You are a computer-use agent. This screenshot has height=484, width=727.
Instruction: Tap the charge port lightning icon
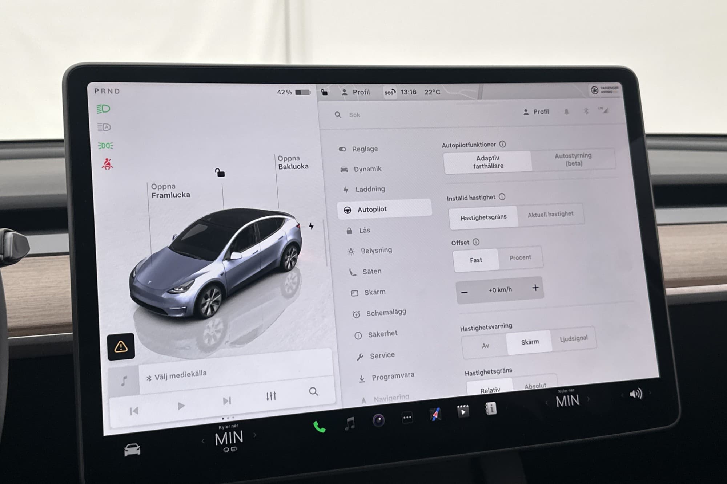point(311,226)
